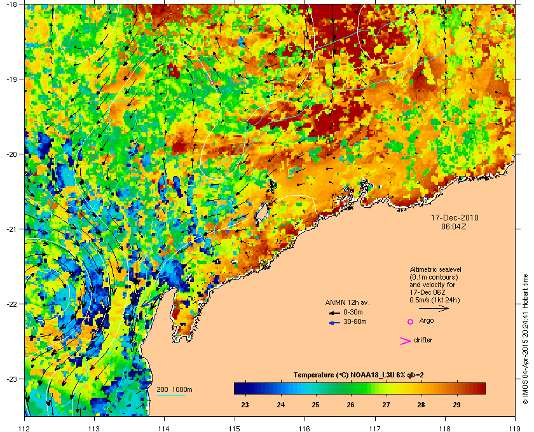534x432 pixels.
Task: Click the latitude axis label -19
Action: (x=12, y=79)
